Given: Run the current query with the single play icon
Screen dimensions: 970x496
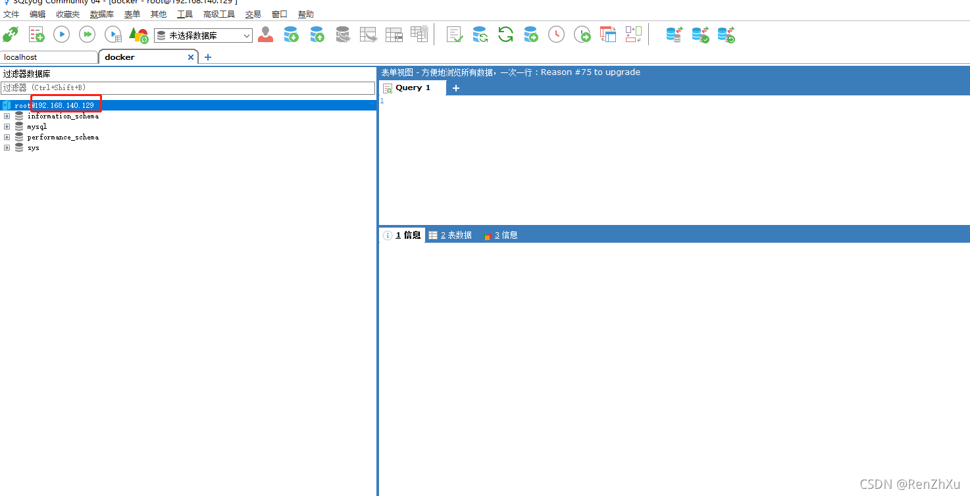Looking at the screenshot, I should [61, 34].
